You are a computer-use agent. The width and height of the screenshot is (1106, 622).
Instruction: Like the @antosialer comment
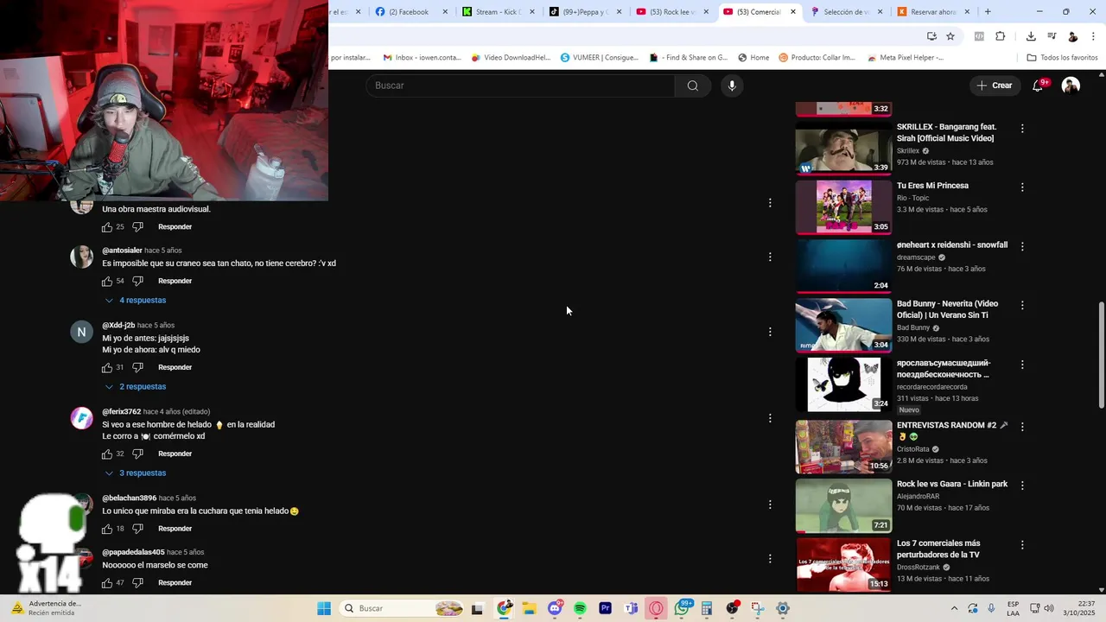(107, 281)
